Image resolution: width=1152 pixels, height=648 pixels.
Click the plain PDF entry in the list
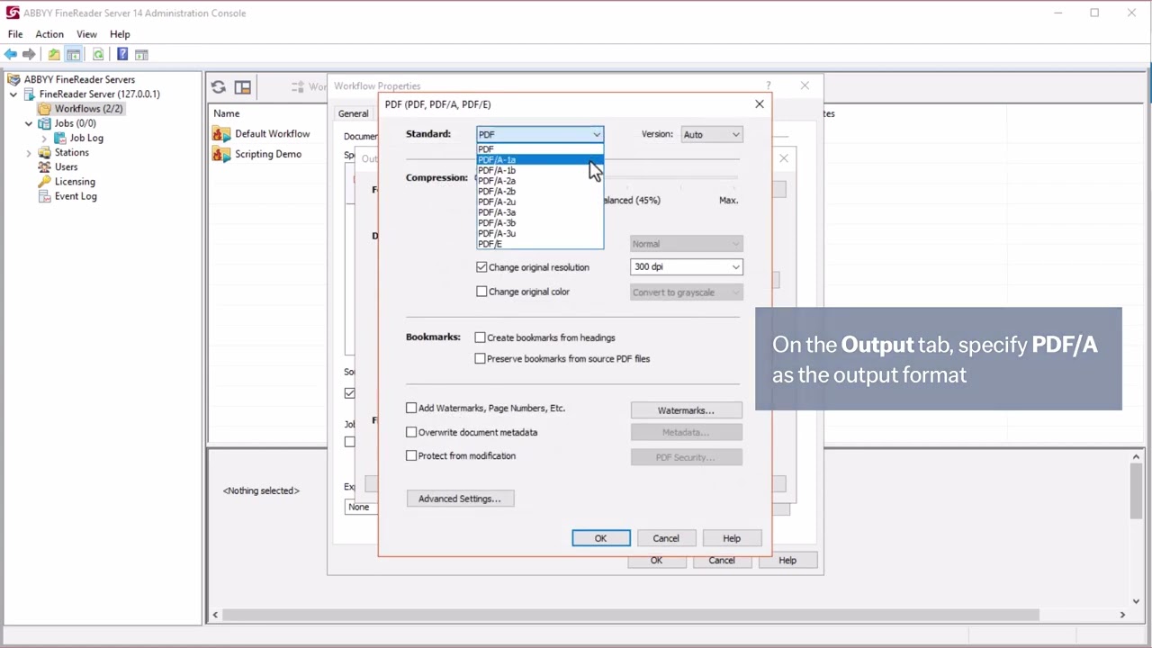point(539,149)
